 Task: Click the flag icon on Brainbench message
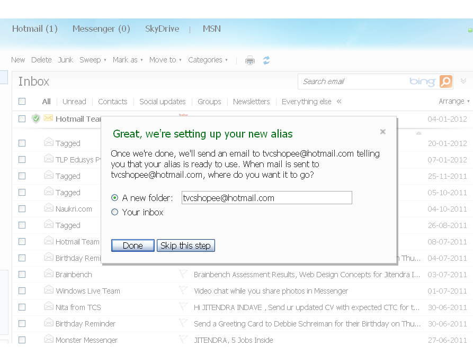point(183,274)
